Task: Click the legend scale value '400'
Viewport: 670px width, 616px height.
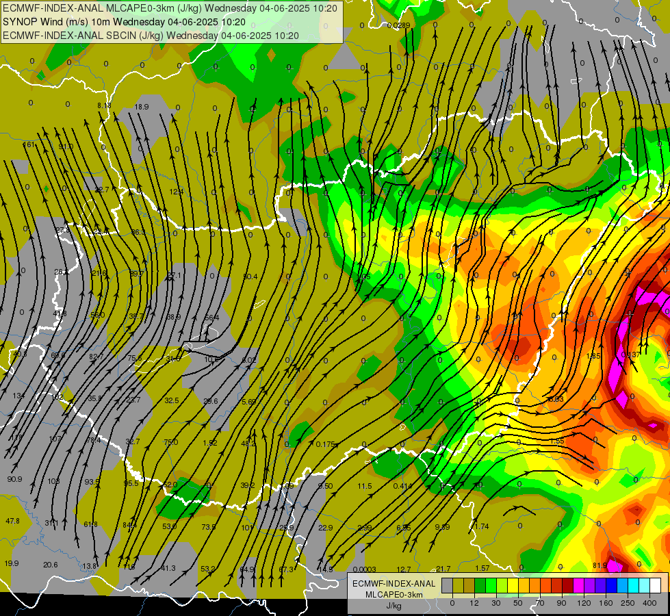Action: [649, 603]
